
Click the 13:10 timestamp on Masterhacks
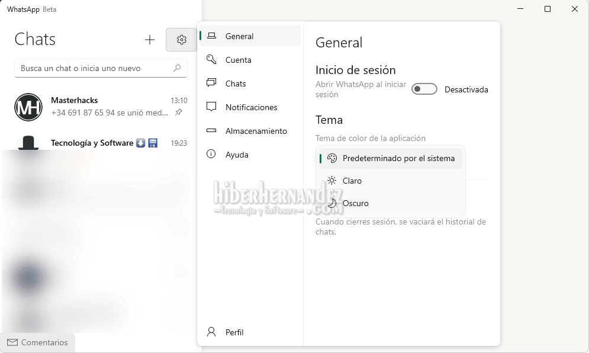coord(179,100)
